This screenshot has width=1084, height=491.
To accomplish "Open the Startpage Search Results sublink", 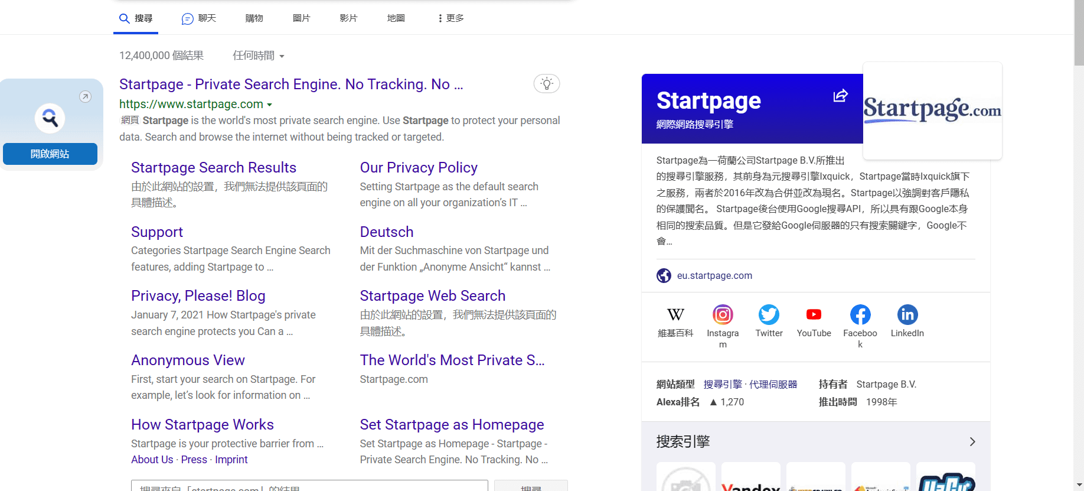I will pyautogui.click(x=214, y=168).
